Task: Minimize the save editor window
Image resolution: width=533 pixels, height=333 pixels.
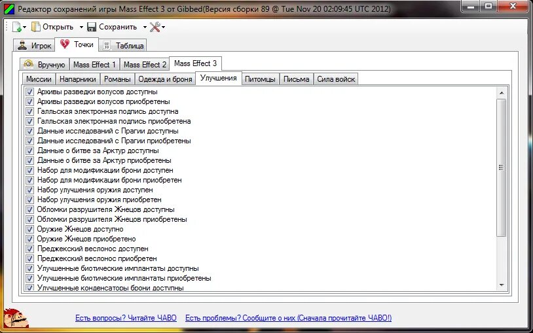Action: click(471, 7)
